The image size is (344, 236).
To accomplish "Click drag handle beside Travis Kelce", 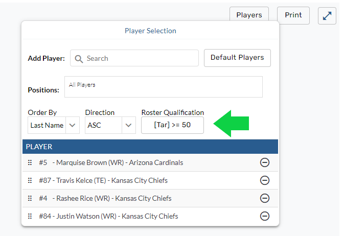I will (30, 180).
